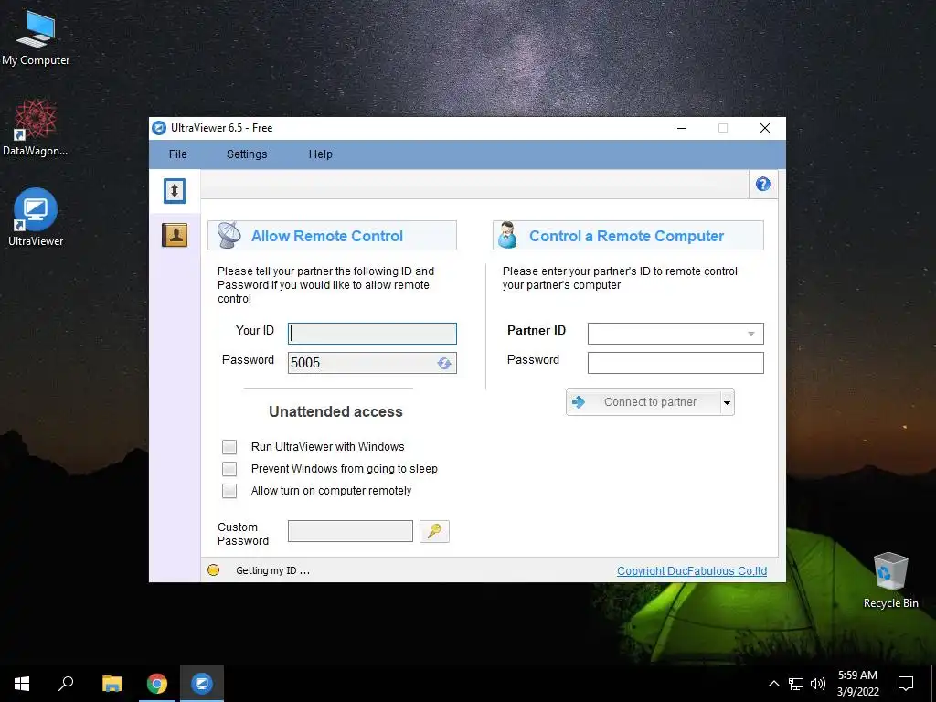Click the Control a Remote Computer header

[628, 235]
